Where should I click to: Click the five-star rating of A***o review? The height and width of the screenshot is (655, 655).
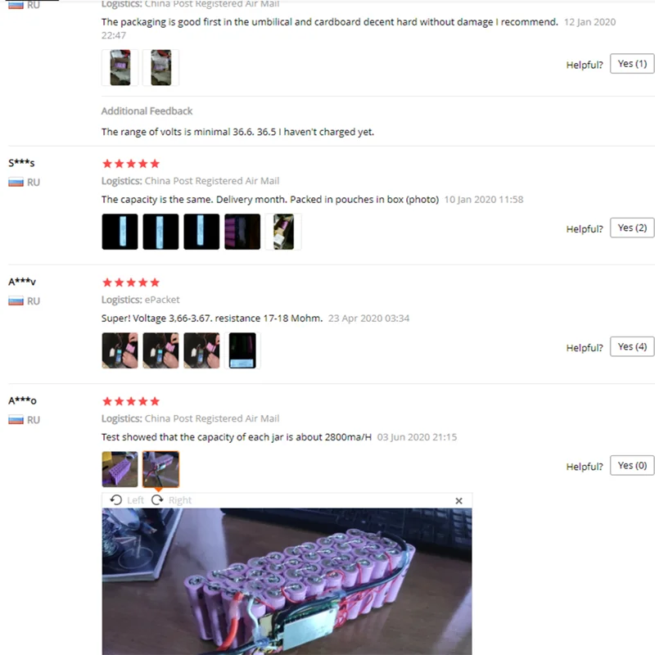click(x=131, y=401)
